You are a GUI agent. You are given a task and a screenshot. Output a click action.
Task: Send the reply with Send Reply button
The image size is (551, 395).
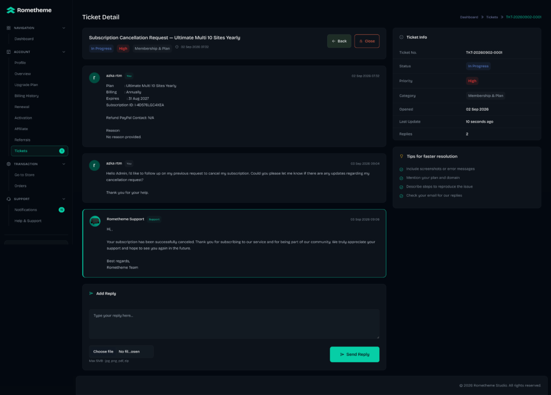click(355, 354)
